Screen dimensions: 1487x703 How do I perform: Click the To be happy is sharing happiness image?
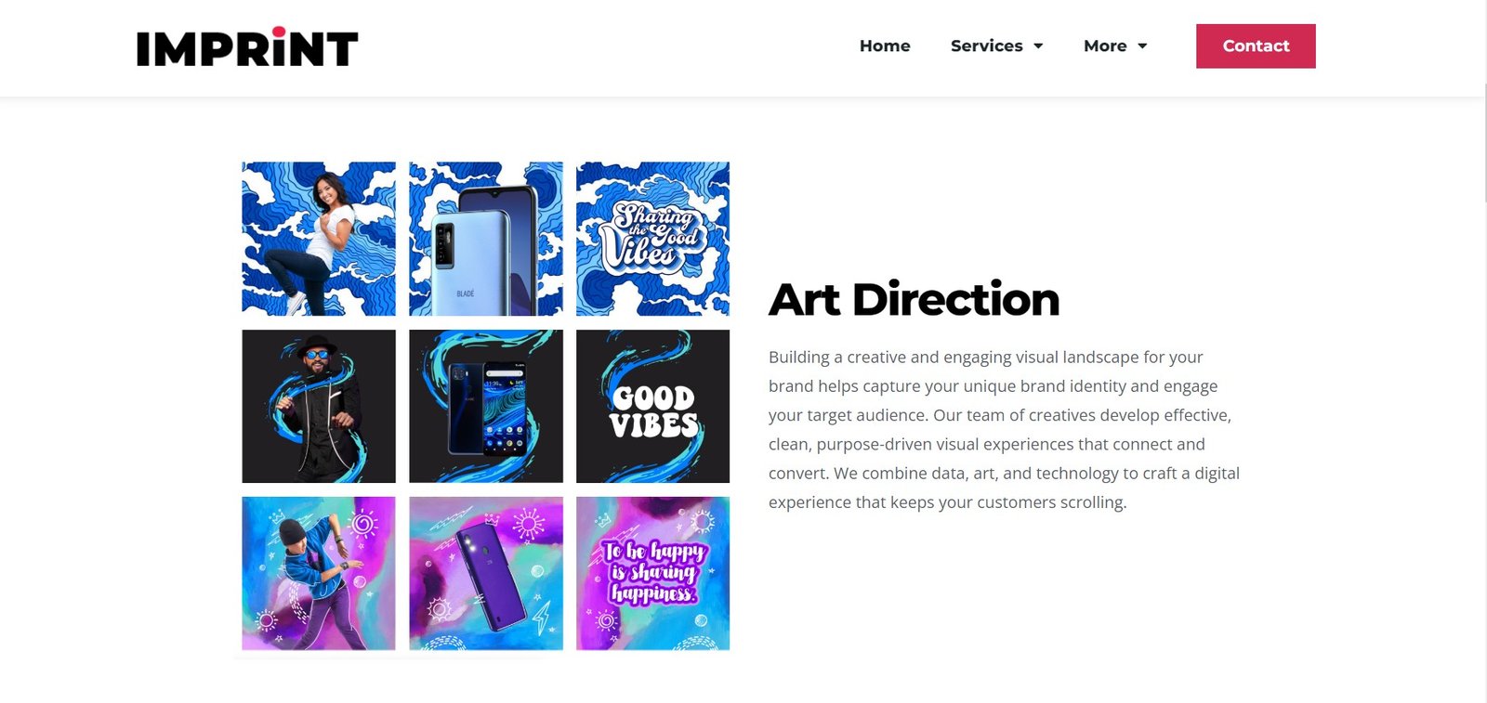(x=652, y=573)
